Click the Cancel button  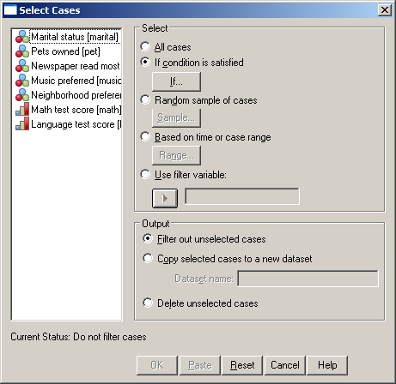(x=285, y=365)
